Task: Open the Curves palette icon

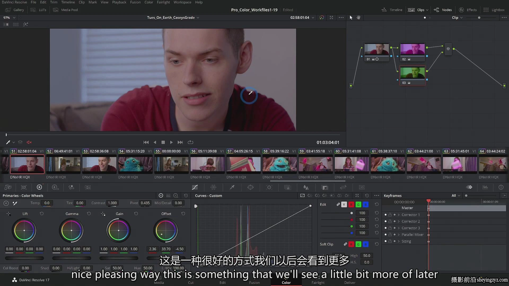Action: [x=195, y=187]
